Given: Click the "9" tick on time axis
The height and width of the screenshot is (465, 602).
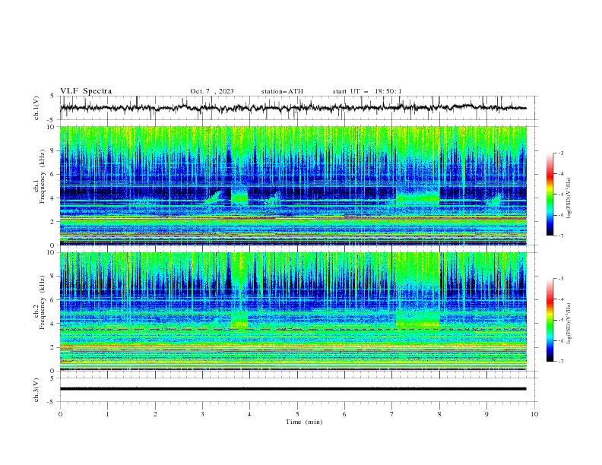Looking at the screenshot, I should [486, 414].
